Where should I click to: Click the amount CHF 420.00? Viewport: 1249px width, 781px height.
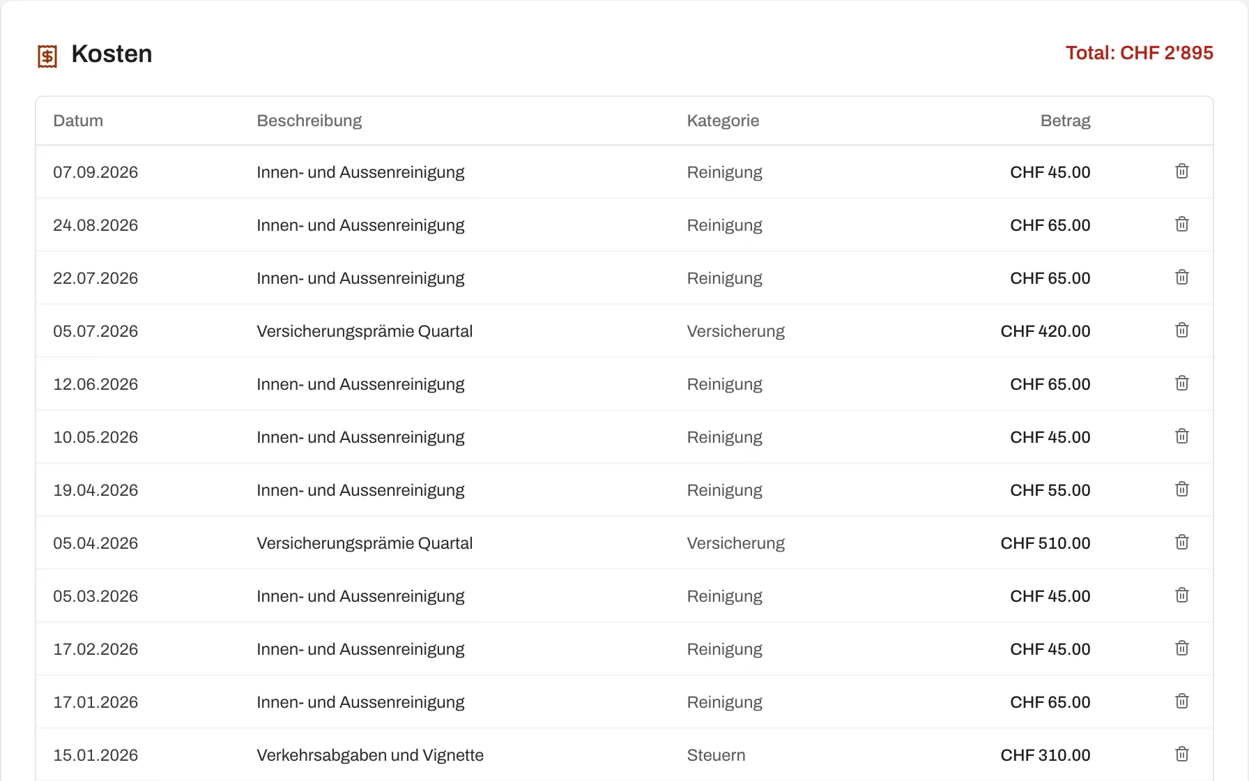tap(1045, 331)
